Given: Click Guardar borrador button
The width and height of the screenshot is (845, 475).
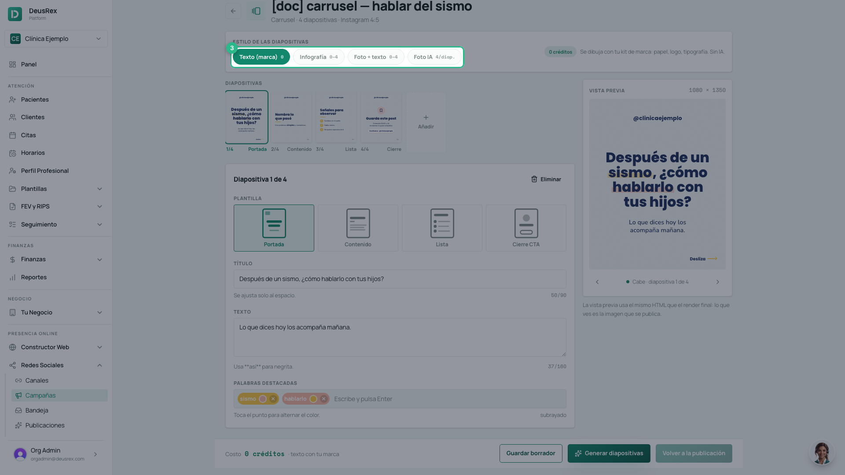Looking at the screenshot, I should pos(531,453).
